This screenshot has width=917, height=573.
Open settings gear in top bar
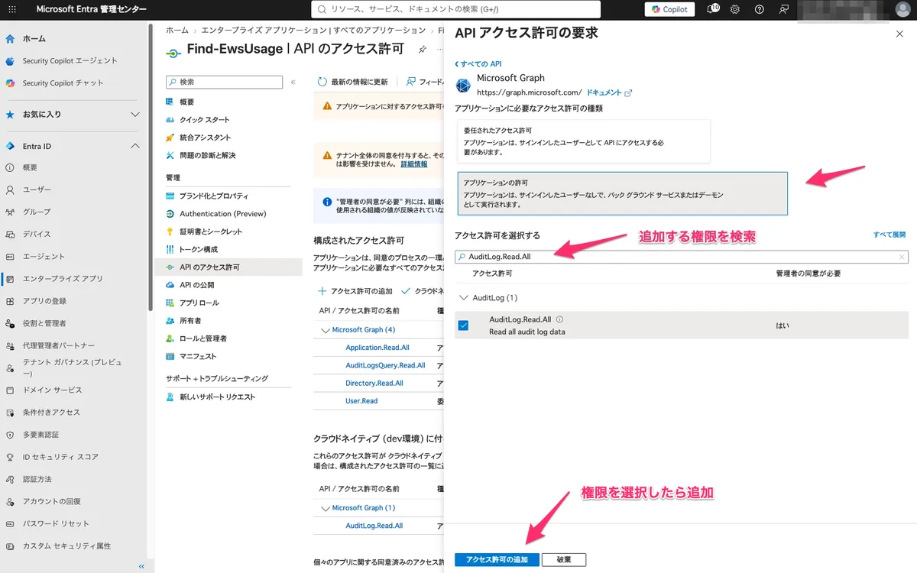point(735,9)
